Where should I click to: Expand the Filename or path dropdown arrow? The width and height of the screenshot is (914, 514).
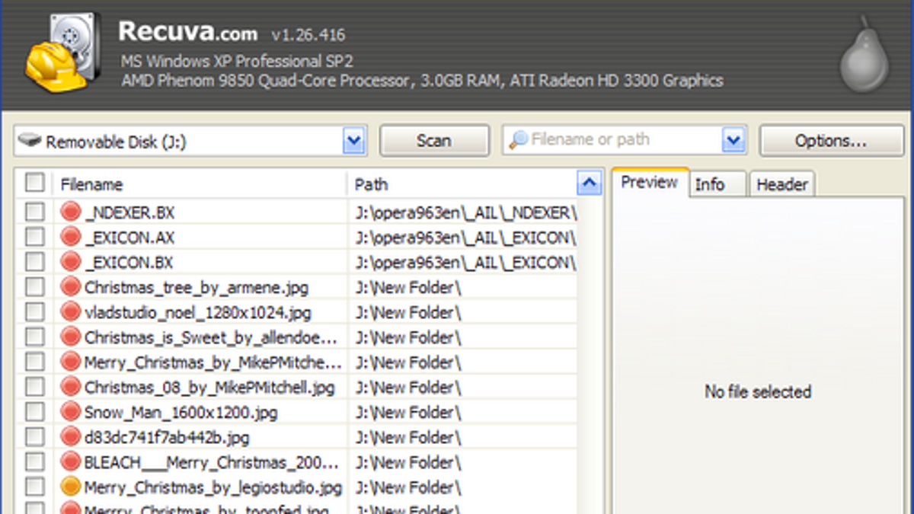point(733,141)
